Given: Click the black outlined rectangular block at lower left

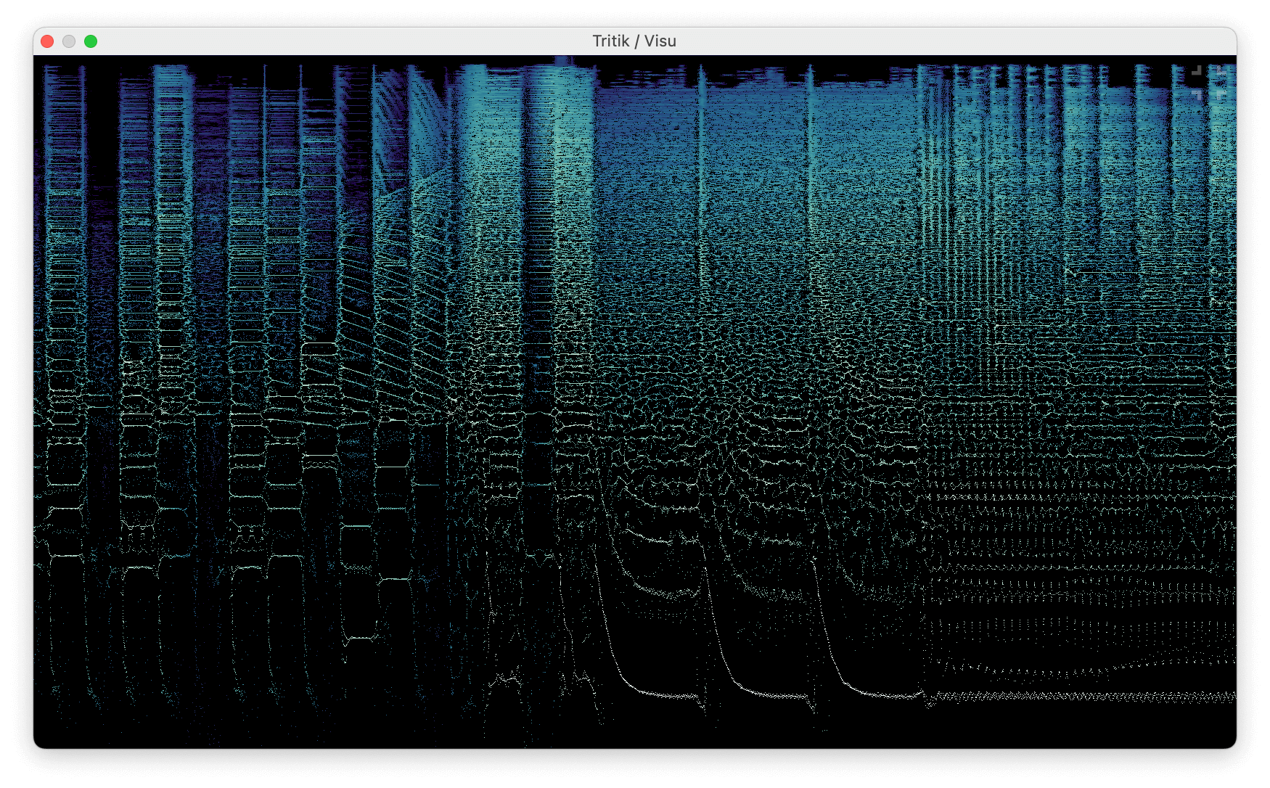Looking at the screenshot, I should pyautogui.click(x=358, y=610).
